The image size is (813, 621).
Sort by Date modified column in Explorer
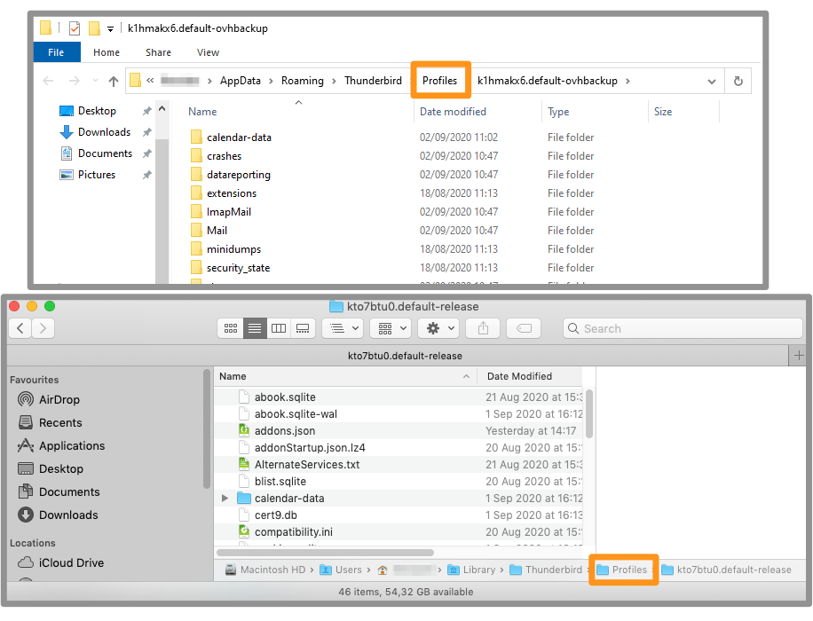[453, 112]
